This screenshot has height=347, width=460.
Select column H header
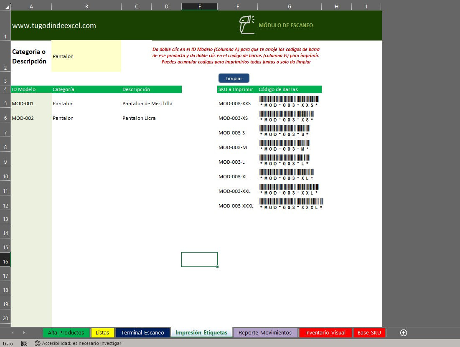(x=336, y=6)
